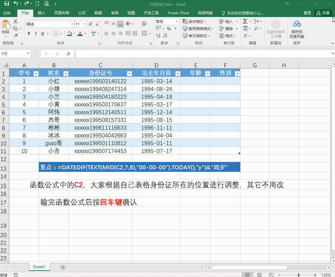Viewport: 335px width, 277px height.
Task: Open the 等线 font name dropdown
Action: click(x=72, y=24)
